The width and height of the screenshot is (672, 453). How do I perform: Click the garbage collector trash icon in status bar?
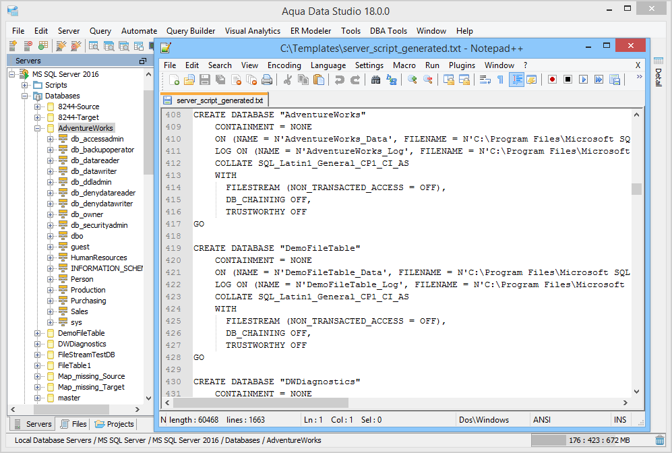[660, 440]
